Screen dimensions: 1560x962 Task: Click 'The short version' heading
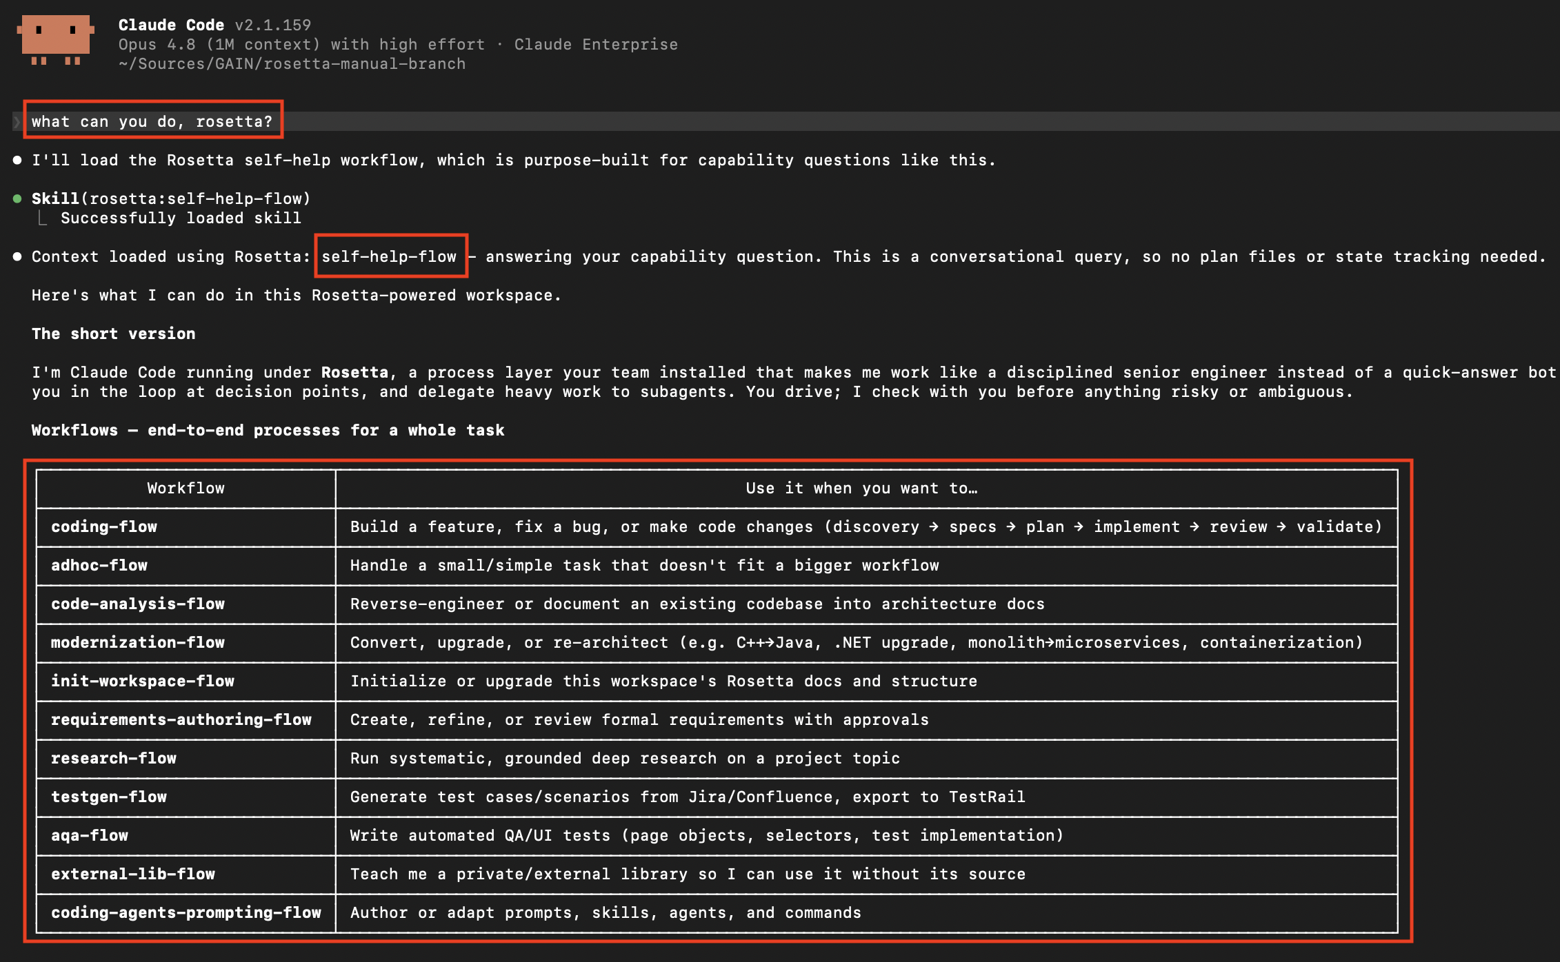coord(114,334)
